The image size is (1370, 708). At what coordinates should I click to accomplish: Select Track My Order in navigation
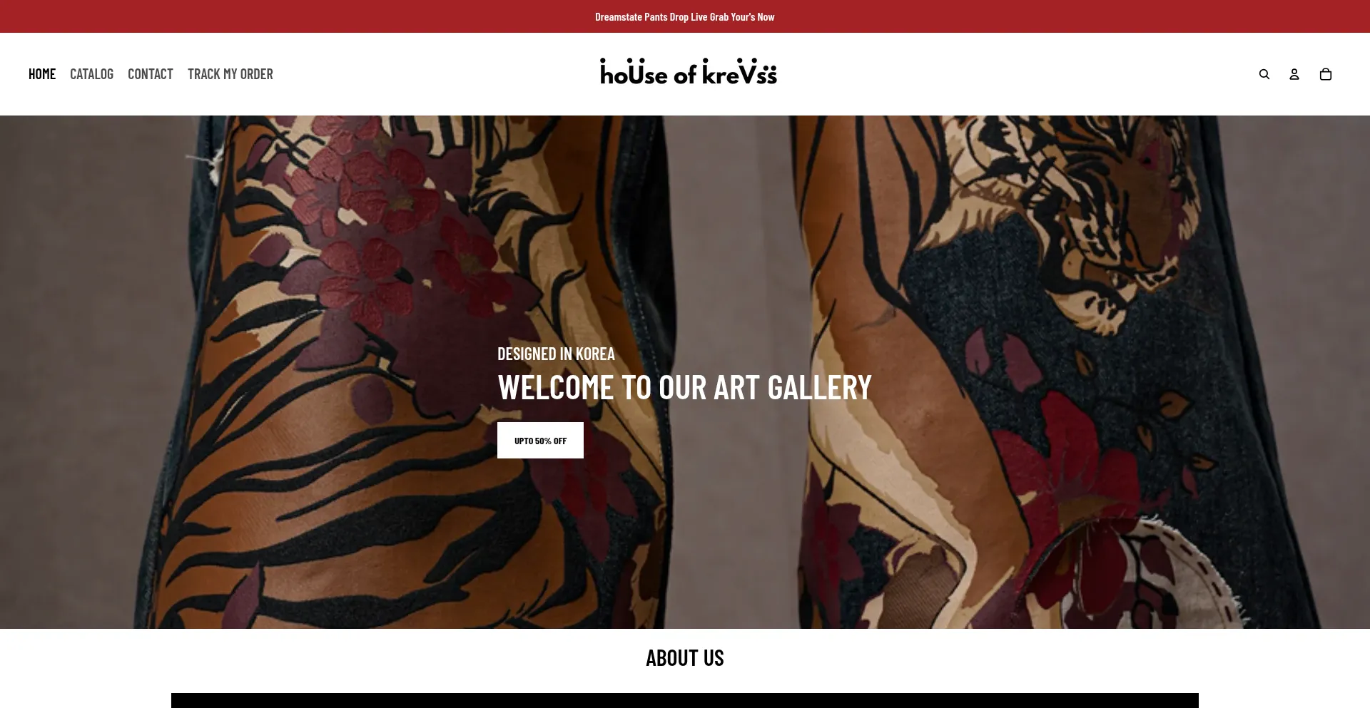[x=230, y=74]
